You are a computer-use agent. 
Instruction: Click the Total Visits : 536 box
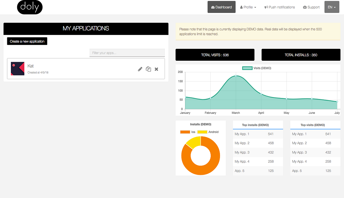(215, 55)
